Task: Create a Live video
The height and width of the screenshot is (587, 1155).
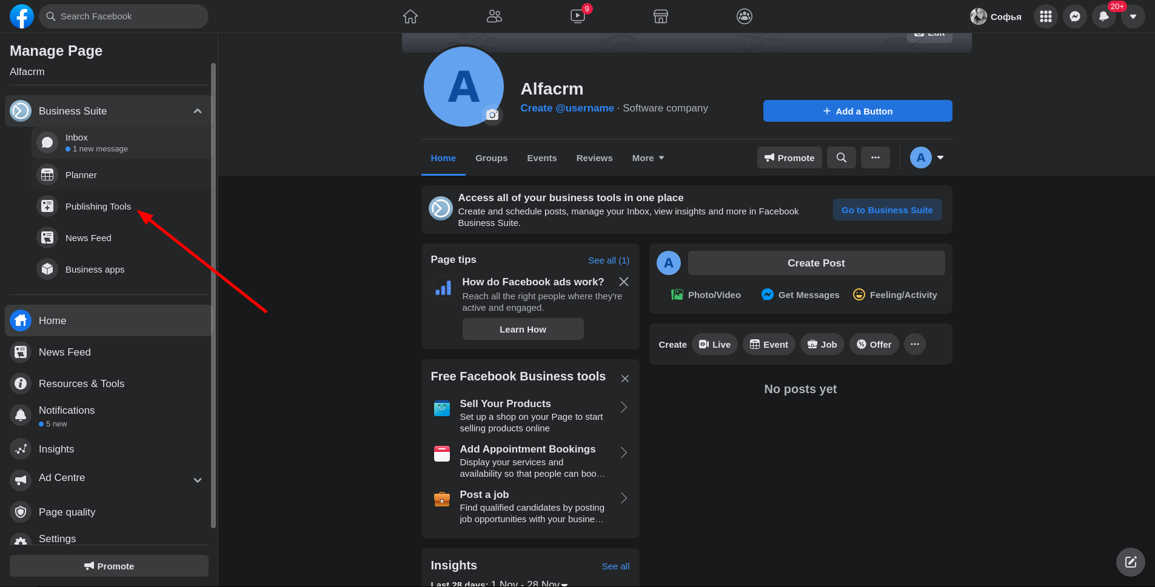Action: [x=715, y=344]
